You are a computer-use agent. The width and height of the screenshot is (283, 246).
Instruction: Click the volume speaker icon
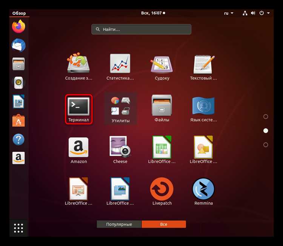(253, 13)
